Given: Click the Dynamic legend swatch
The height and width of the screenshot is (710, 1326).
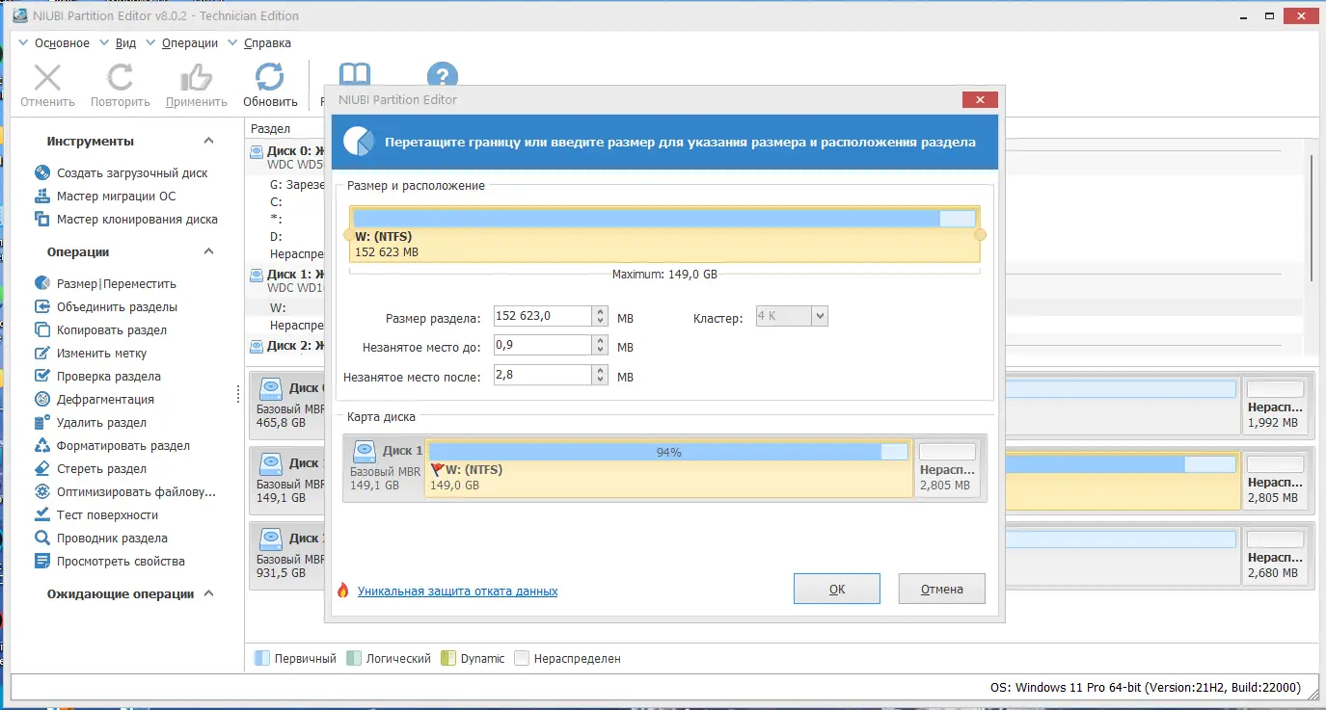Looking at the screenshot, I should [447, 659].
